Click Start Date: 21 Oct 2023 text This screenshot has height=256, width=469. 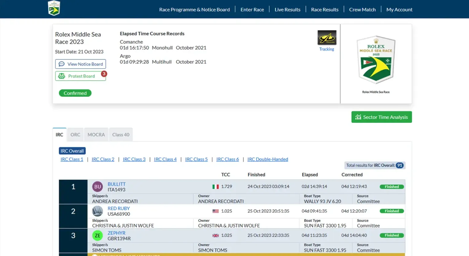[79, 52]
